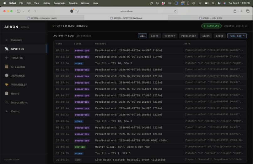The image size is (253, 164).
Task: Click PREDICTION badge in 00:12:44 row
Action: [82, 50]
